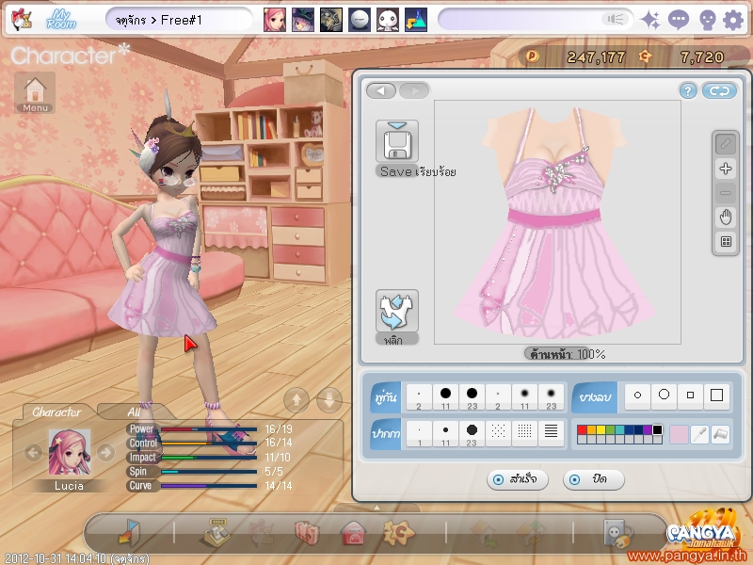
Task: Switch to the Character tab
Action: 56,412
